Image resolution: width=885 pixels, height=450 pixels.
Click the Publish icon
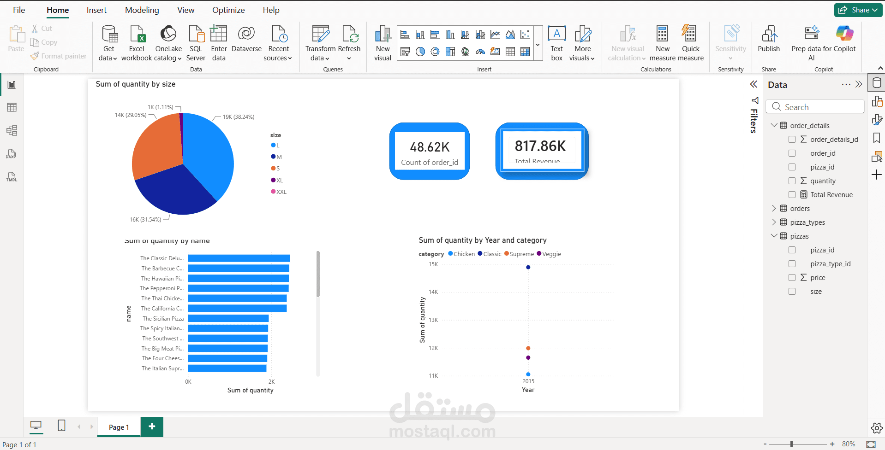tap(769, 34)
